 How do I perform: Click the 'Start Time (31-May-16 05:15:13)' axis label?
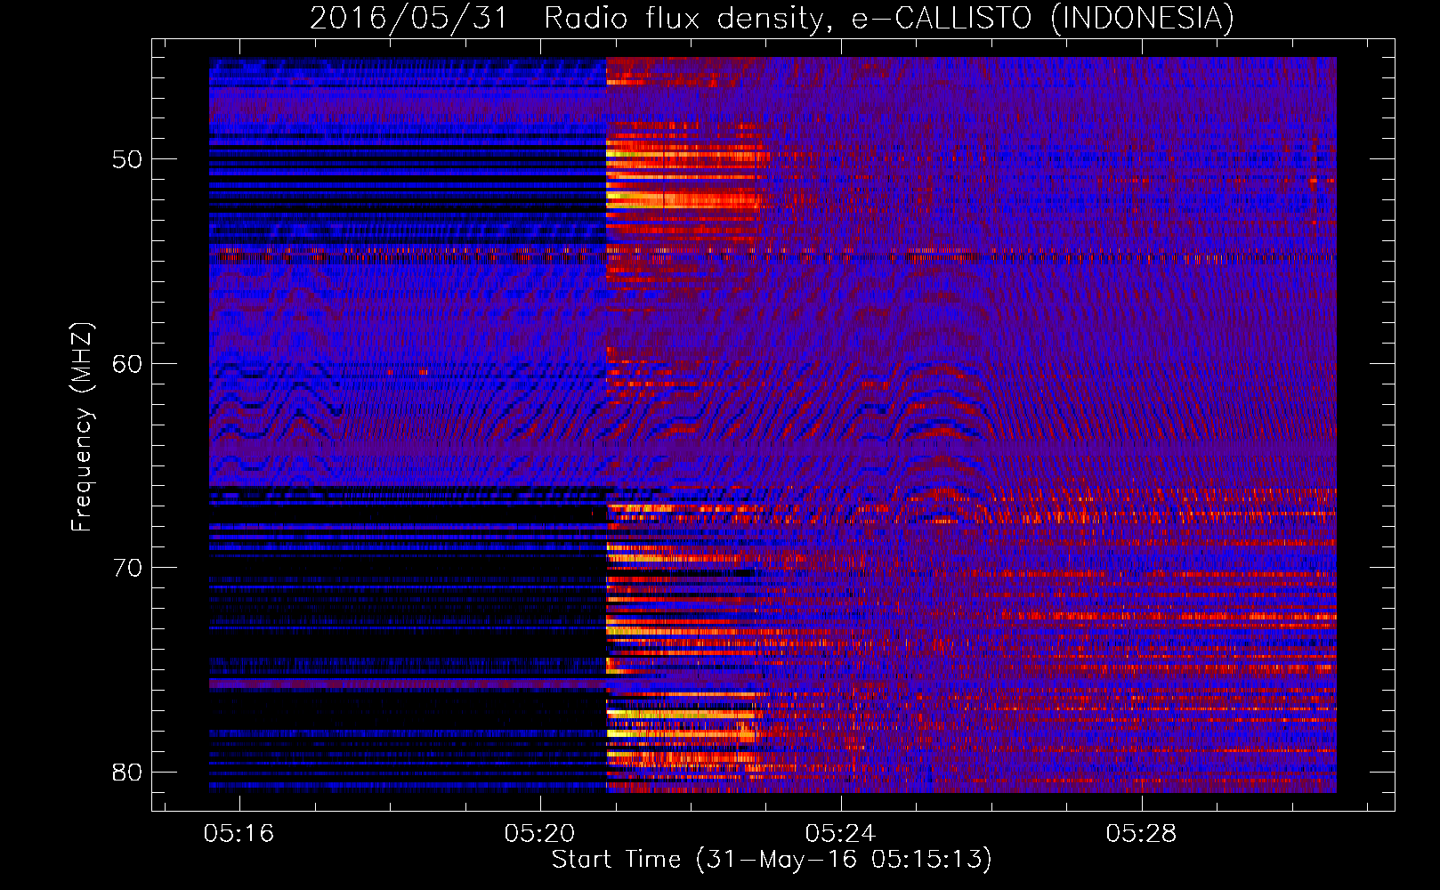772,860
